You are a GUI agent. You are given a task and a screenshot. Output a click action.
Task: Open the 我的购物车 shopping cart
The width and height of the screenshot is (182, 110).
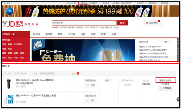[153, 23]
